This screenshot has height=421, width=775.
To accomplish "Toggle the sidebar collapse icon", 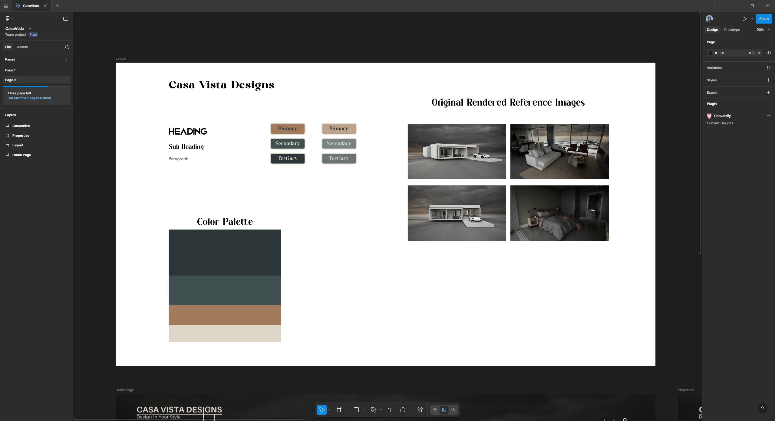I will [x=66, y=19].
